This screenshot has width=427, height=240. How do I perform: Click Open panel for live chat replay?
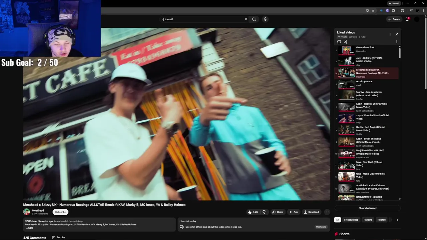point(321,227)
